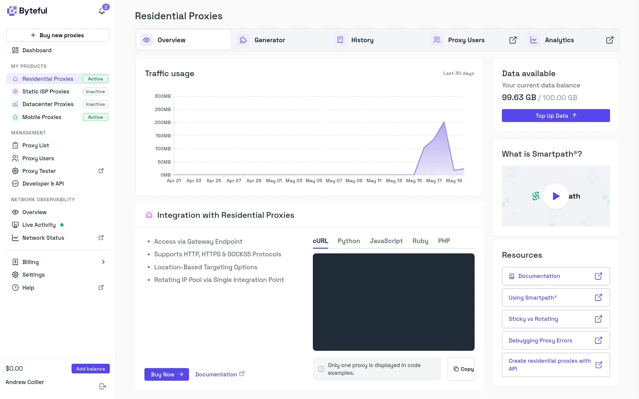This screenshot has height=399, width=639.
Task: Select the cURL code tab
Action: pyautogui.click(x=320, y=241)
